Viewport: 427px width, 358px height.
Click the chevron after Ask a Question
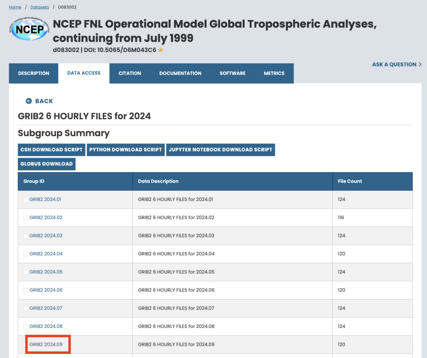pos(420,64)
